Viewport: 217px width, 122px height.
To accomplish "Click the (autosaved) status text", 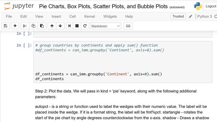I will [177, 7].
